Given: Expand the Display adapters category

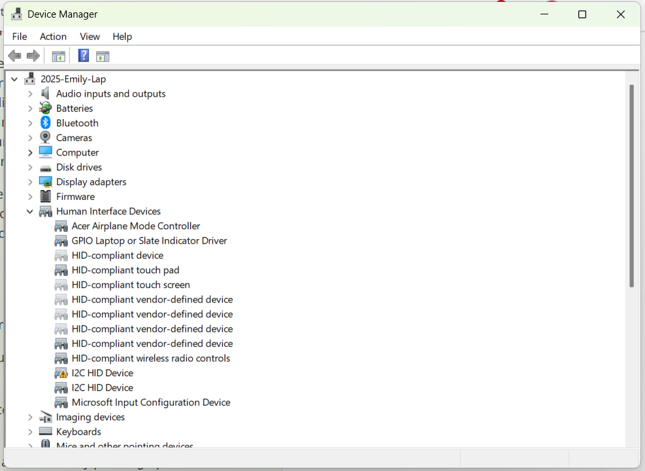Looking at the screenshot, I should [30, 182].
